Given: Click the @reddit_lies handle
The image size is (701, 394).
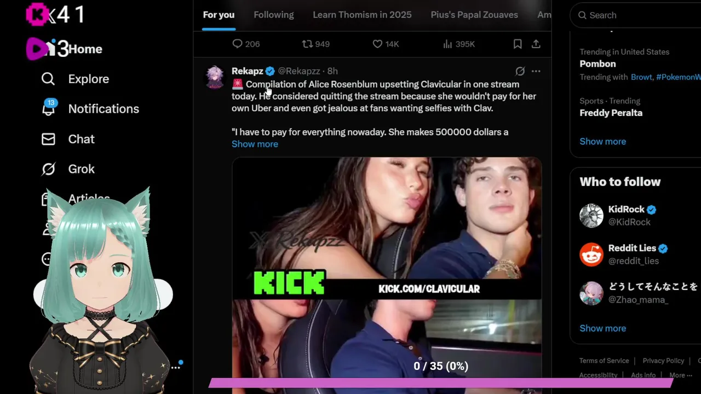Looking at the screenshot, I should pos(634,261).
